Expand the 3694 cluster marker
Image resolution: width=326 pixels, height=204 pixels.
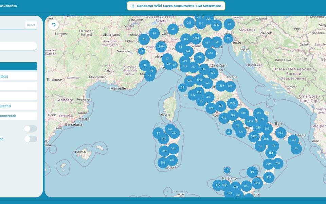point(196,39)
